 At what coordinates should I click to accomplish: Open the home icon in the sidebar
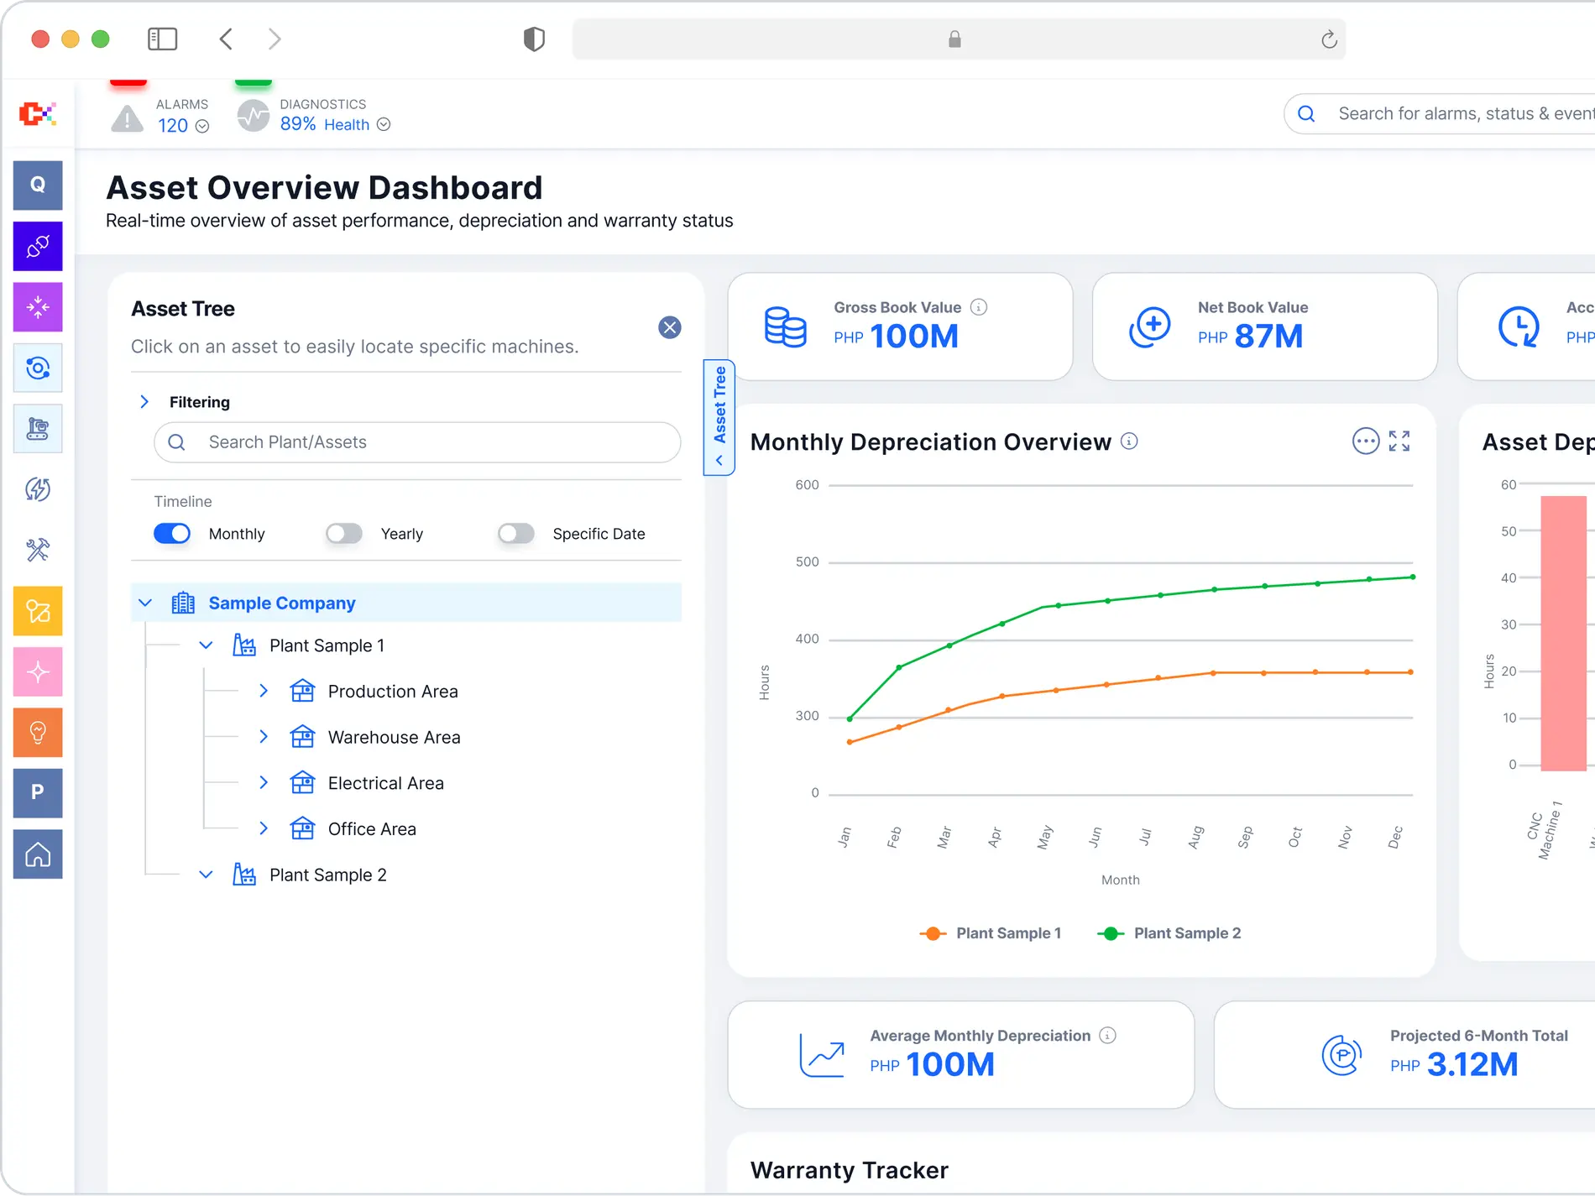[x=38, y=854]
